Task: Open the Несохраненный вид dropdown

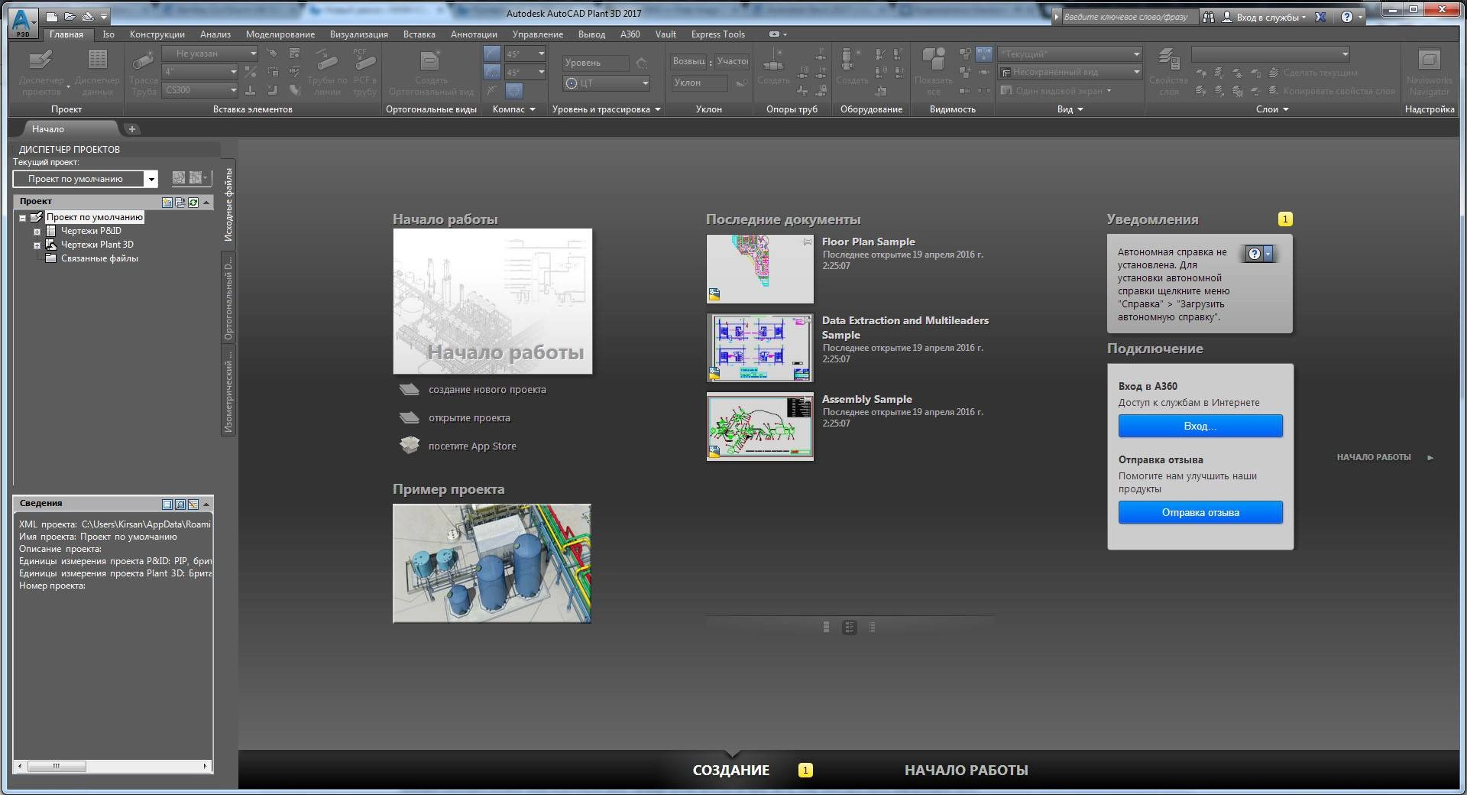Action: pyautogui.click(x=1070, y=72)
